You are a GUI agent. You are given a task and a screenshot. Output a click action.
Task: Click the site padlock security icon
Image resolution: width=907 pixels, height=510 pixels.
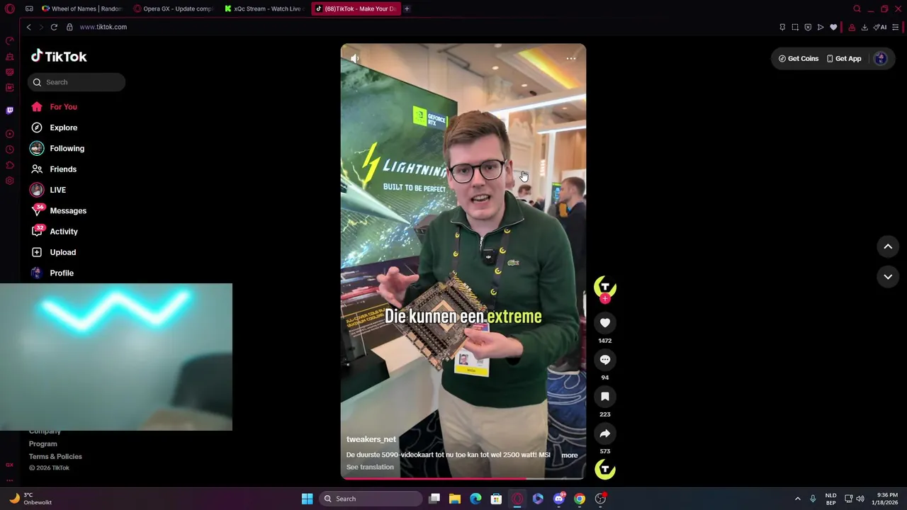coord(69,27)
